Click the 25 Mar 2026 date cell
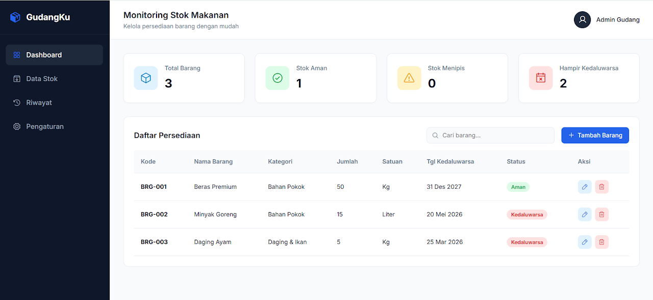This screenshot has height=300, width=653. pyautogui.click(x=445, y=242)
